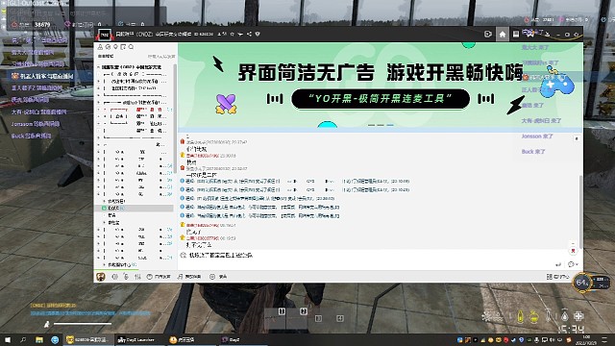Screen dimensions: 615x346
Task: Toggle the star favorite icon in title bar
Action: [233, 35]
